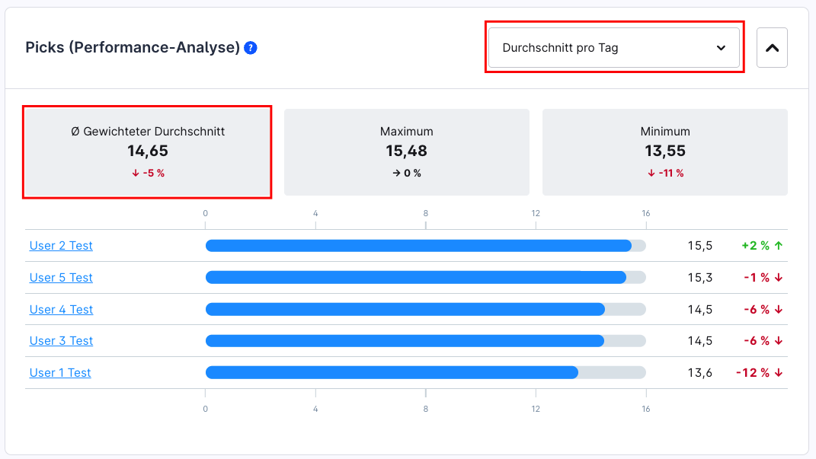
Task: Open the Durchschnitt pro Tag dropdown
Action: pos(613,48)
